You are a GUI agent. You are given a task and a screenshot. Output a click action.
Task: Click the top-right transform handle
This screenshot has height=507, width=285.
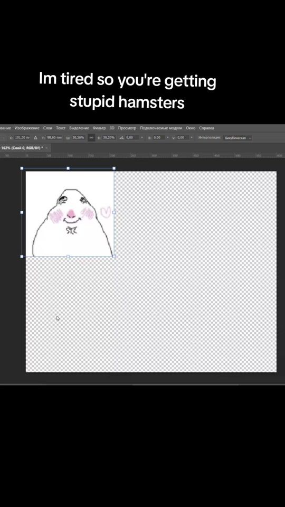click(114, 168)
